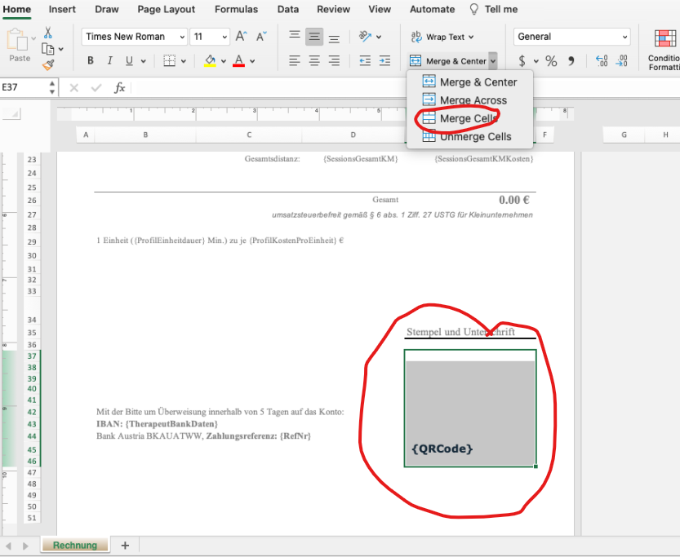Choose Merge Across menu item

469,100
